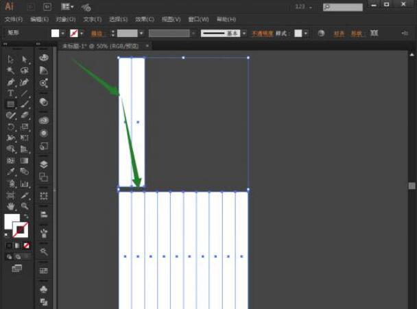
Task: Open the arrange documents dropdown
Action: pyautogui.click(x=67, y=7)
